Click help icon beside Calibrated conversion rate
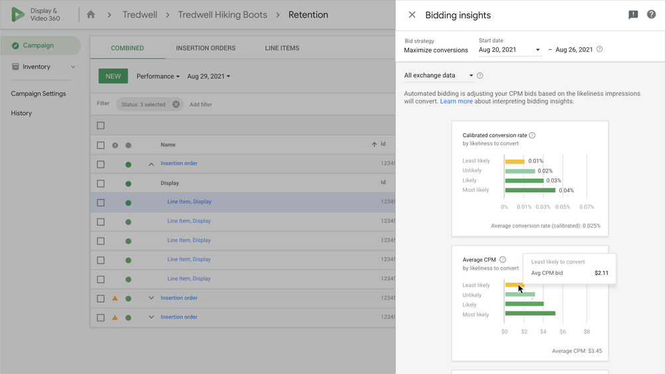665x374 pixels. (532, 135)
